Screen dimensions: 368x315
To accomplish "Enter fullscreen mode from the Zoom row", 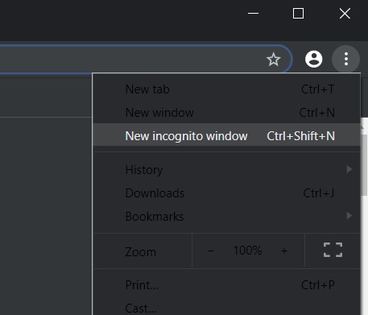I will click(x=333, y=250).
